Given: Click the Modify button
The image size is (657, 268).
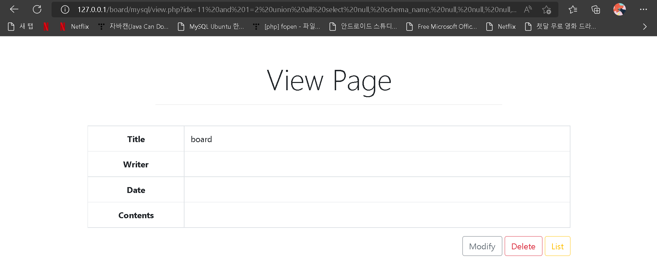Looking at the screenshot, I should click(x=482, y=246).
